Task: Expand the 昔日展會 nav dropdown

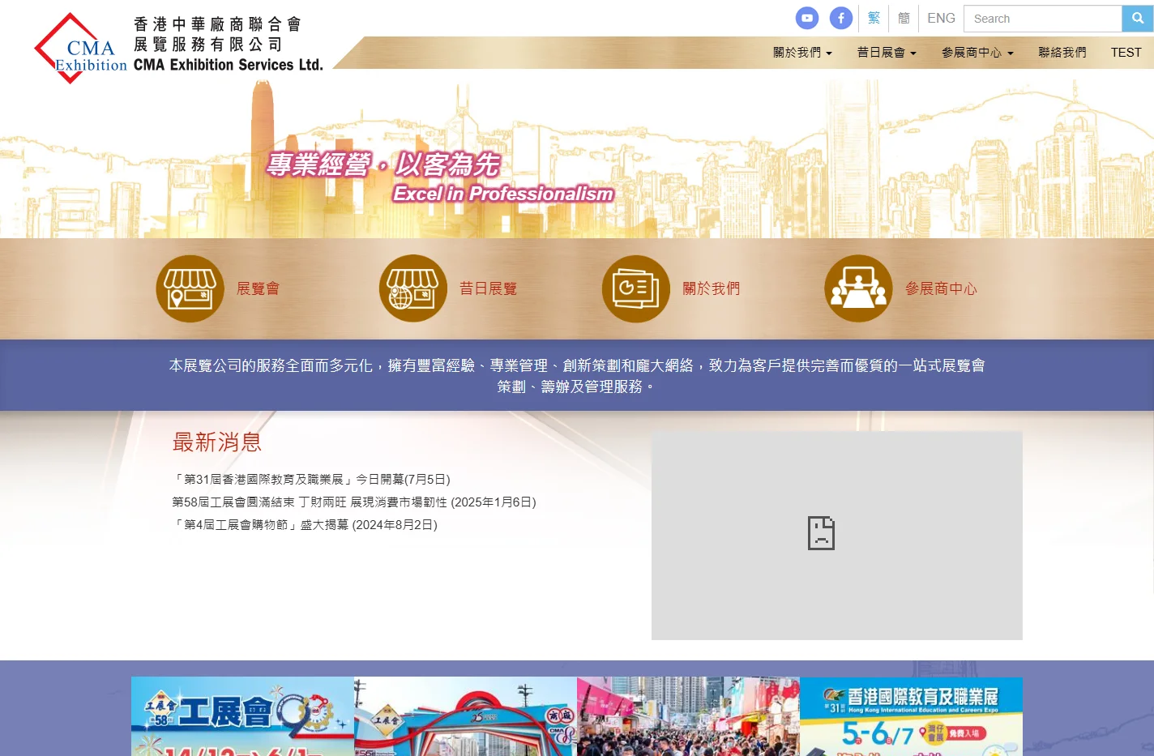Action: pos(887,53)
